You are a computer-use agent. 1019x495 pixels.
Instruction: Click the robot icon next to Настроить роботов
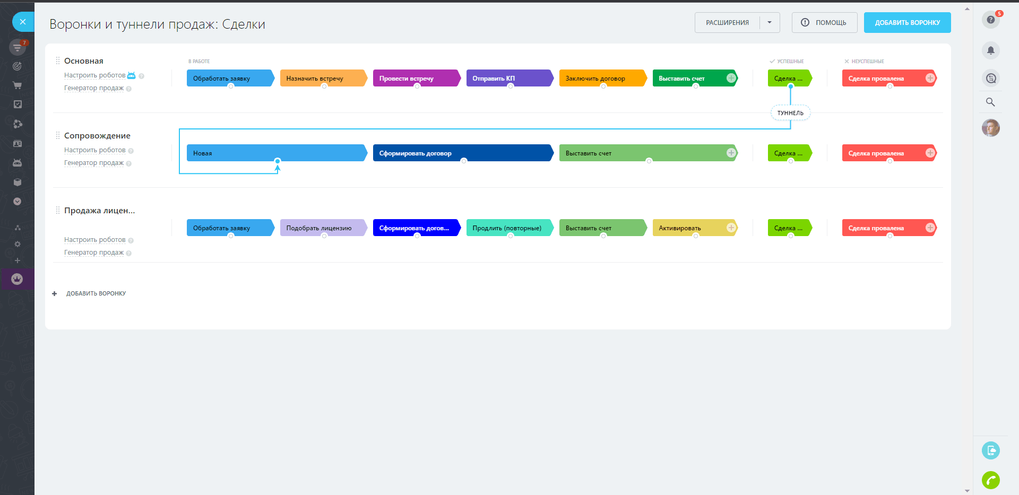point(132,75)
